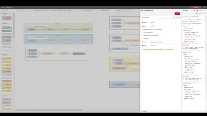
Task: Open the info sidebar icon
Action: (x=192, y=10)
